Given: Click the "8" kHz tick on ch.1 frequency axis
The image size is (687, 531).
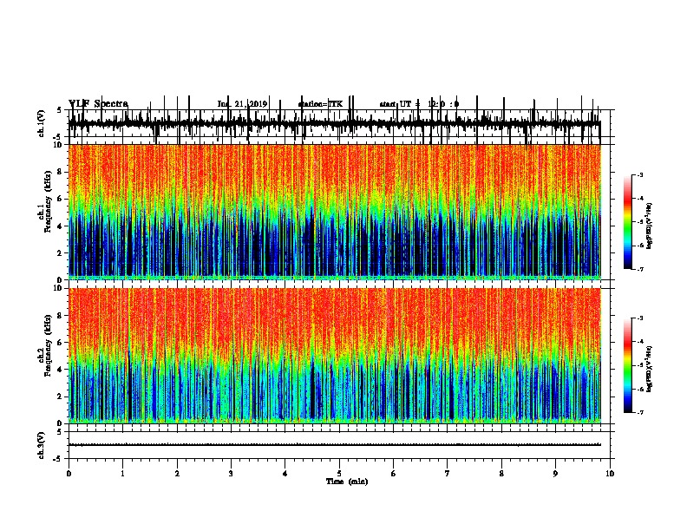Looking at the screenshot, I should pyautogui.click(x=61, y=172).
